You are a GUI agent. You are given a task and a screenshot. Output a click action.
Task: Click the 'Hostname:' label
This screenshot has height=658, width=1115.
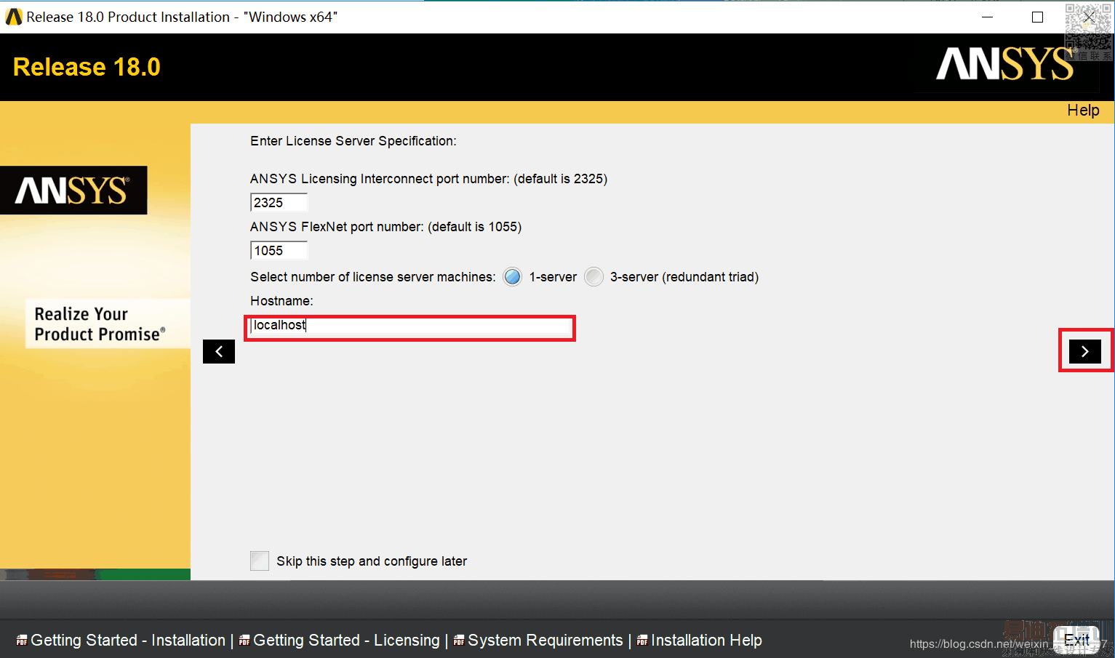click(281, 301)
